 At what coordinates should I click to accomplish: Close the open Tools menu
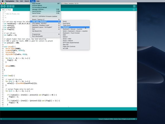tap(33, 1)
